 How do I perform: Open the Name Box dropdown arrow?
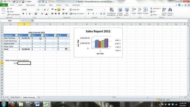[21, 21]
